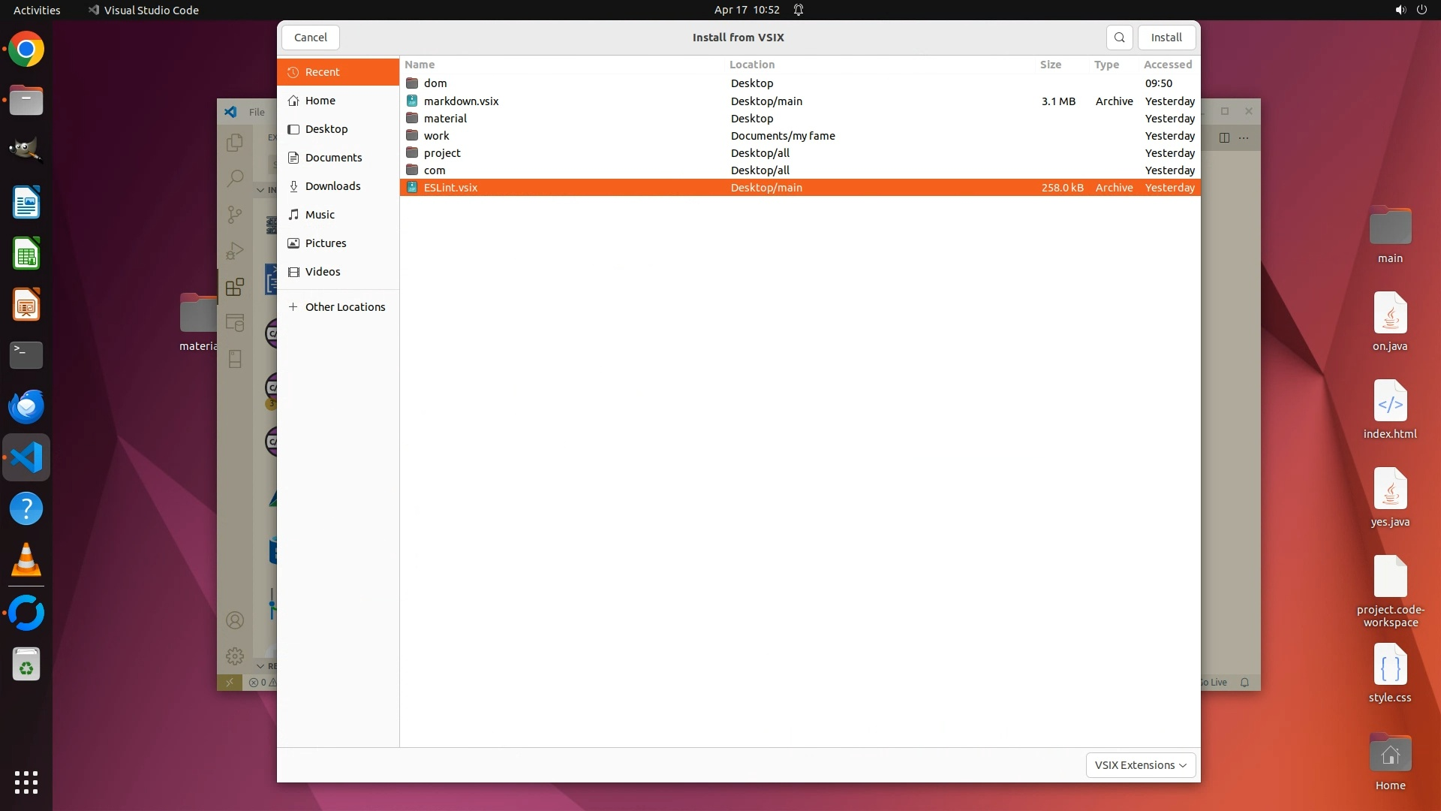The height and width of the screenshot is (811, 1441).
Task: Sort files by Accessed column header
Action: 1167,65
